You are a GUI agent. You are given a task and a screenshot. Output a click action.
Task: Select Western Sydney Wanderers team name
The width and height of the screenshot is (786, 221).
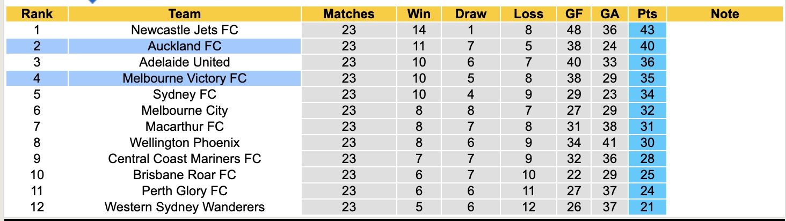(184, 207)
